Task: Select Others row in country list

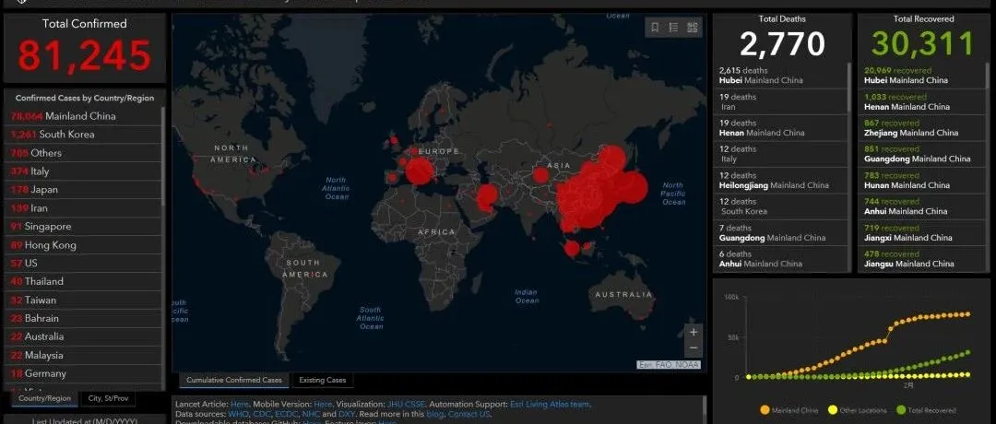Action: coord(83,153)
